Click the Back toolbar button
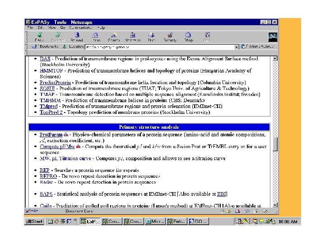Viewport: 325px width, 243px height. (39, 37)
